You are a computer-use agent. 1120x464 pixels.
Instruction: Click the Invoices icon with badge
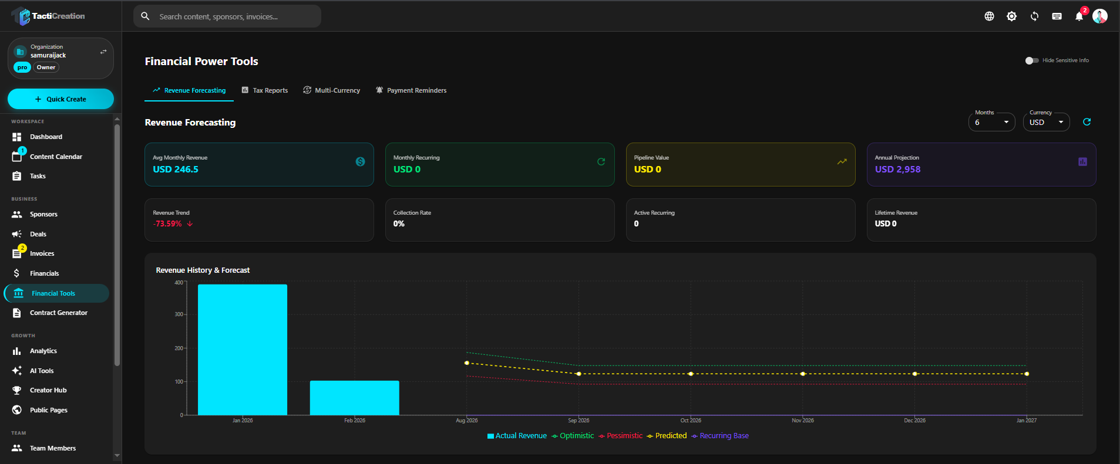tap(17, 253)
